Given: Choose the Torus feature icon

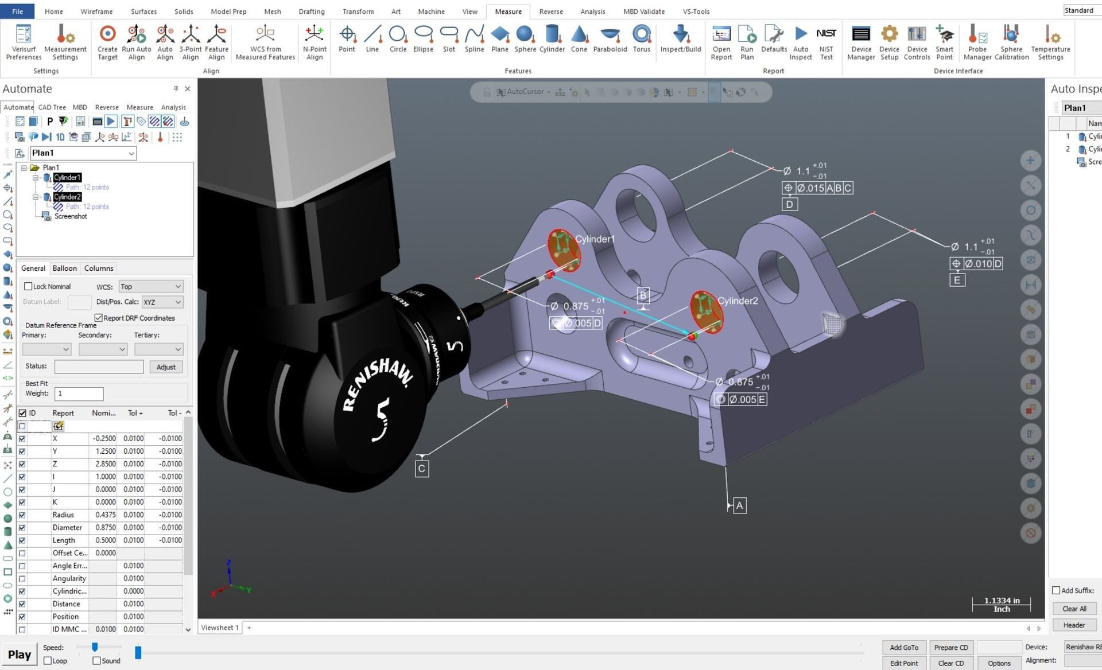Looking at the screenshot, I should [x=641, y=39].
